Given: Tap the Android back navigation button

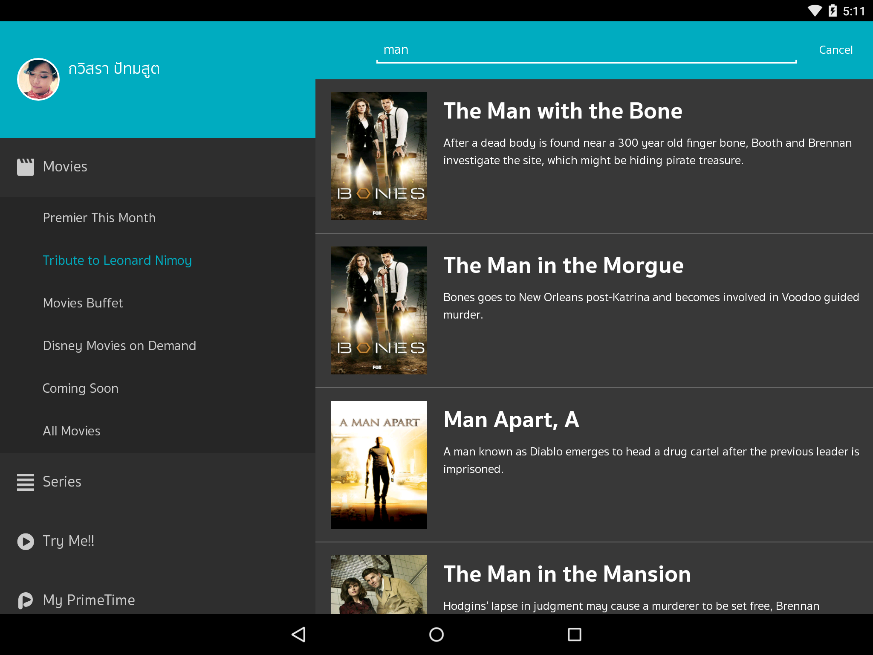Looking at the screenshot, I should click(298, 635).
